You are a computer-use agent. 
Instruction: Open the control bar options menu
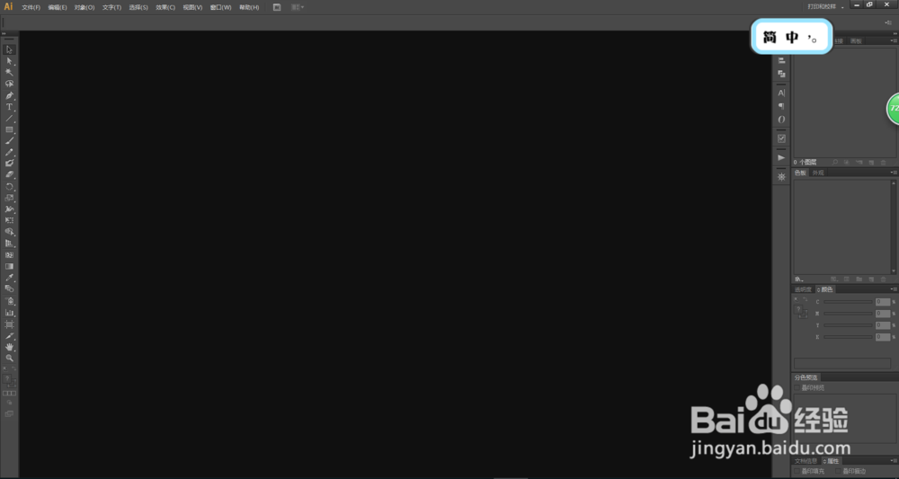coord(889,22)
